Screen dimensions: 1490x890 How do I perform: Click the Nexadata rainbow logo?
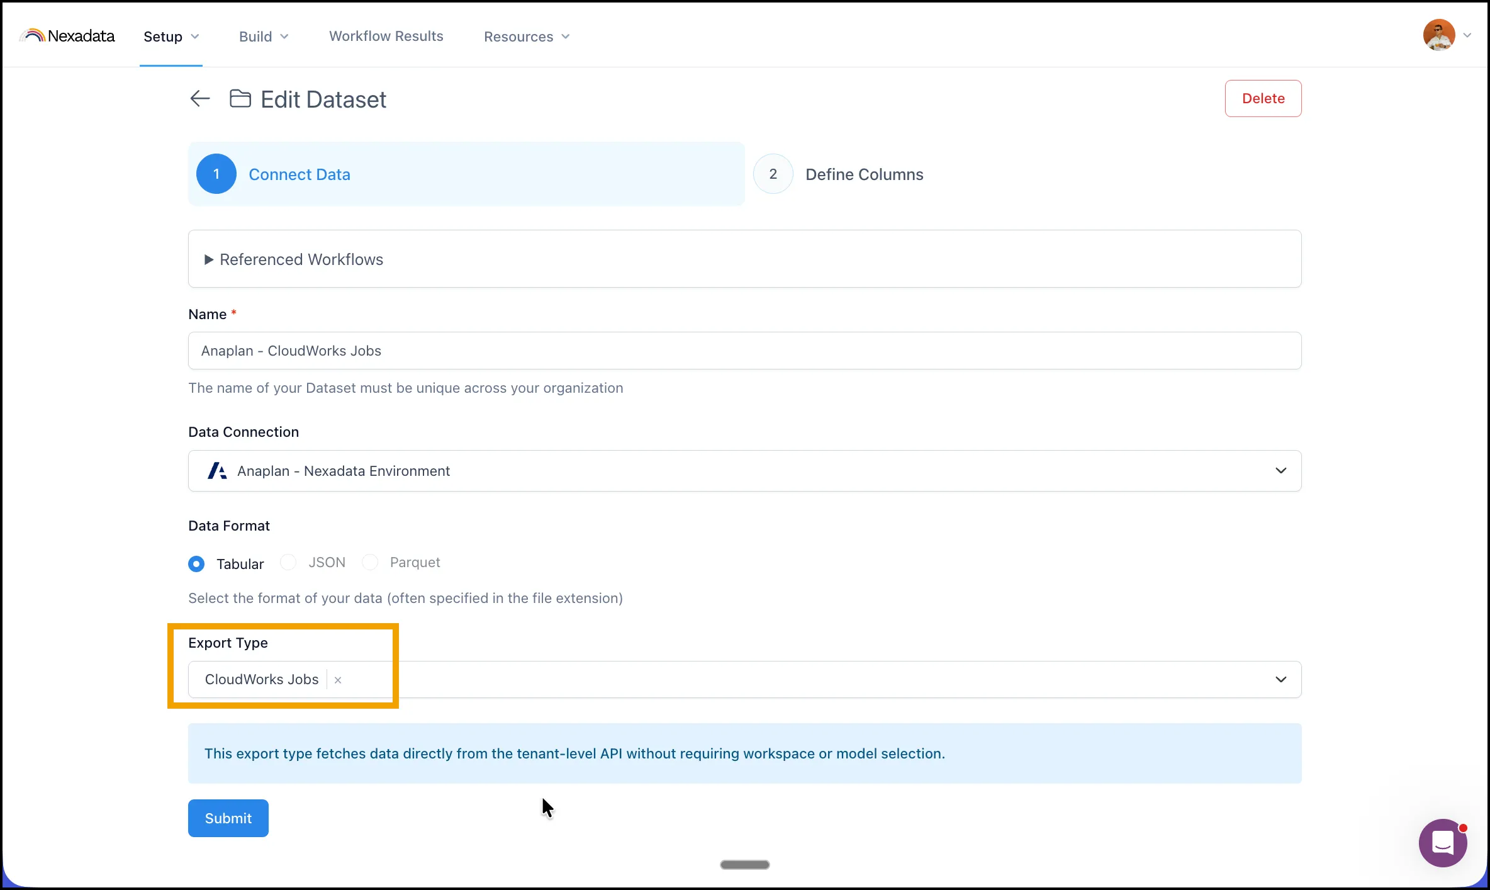(x=32, y=36)
